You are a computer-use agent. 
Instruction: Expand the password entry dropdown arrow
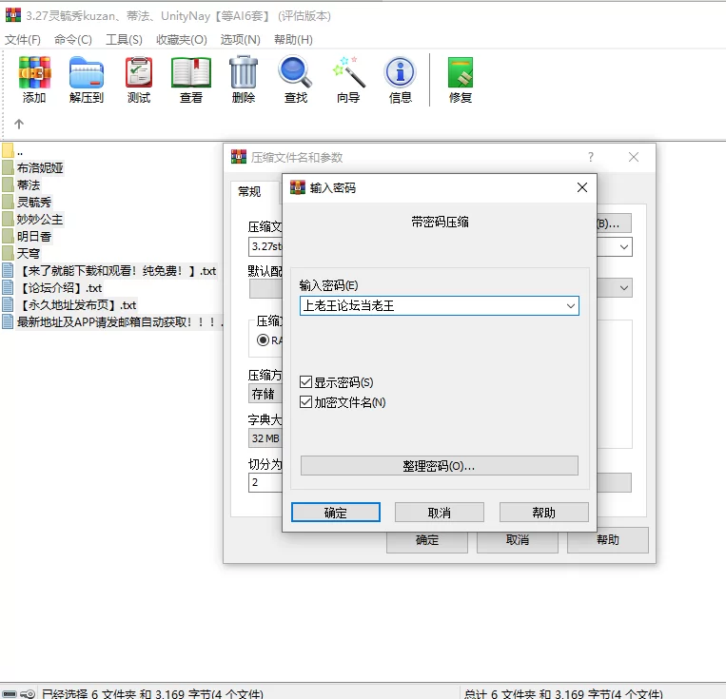(570, 305)
